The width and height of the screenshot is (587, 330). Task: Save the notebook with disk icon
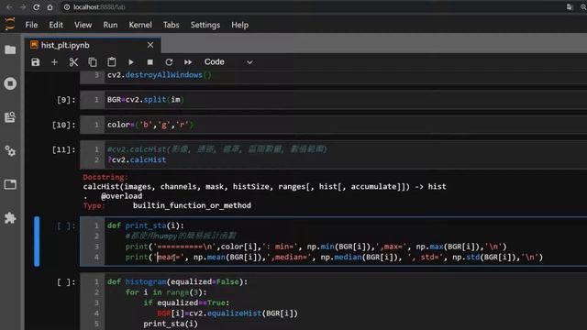(35, 62)
